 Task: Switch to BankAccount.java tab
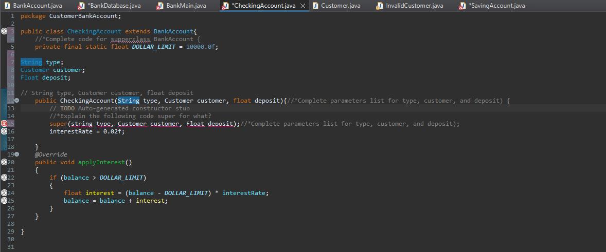[x=37, y=6]
